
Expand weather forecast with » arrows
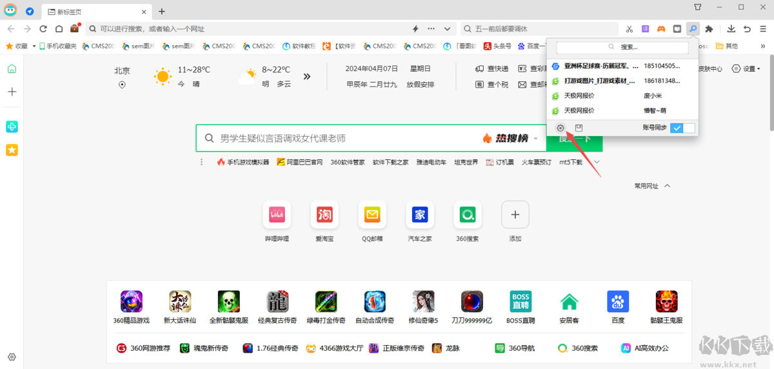tap(307, 76)
